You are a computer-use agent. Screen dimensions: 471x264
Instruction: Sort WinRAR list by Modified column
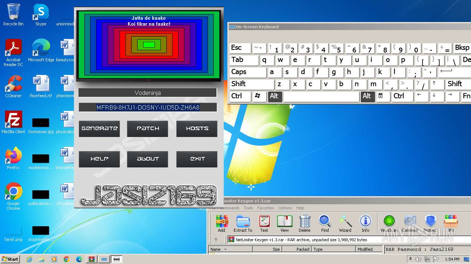point(369,249)
